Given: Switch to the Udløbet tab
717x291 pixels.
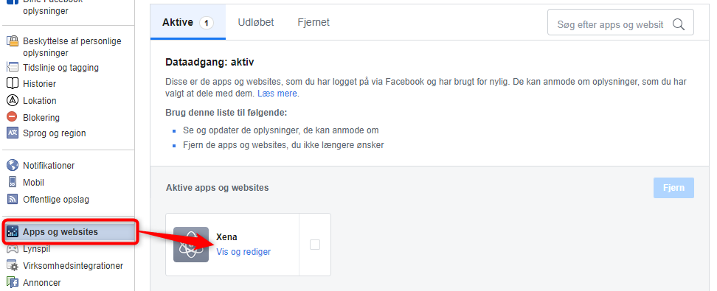Looking at the screenshot, I should pyautogui.click(x=256, y=22).
